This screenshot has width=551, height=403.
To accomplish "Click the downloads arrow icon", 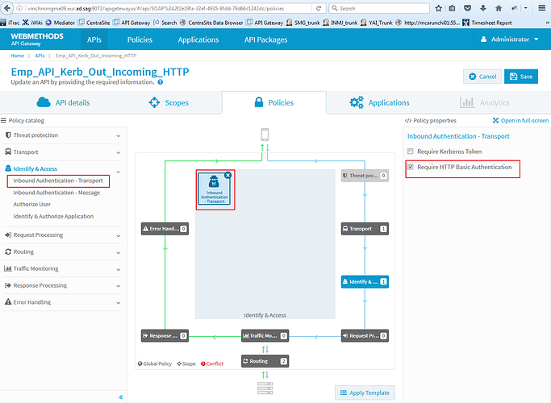I will tap(482, 8).
